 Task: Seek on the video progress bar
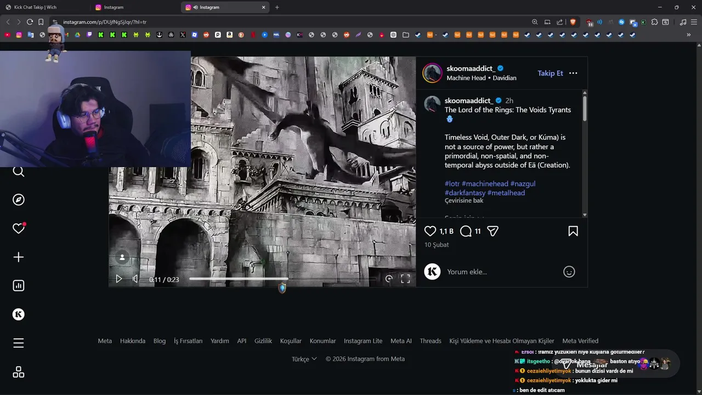[282, 279]
